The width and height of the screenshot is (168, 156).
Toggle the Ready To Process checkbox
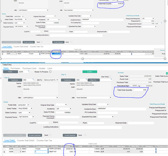[50, 72]
